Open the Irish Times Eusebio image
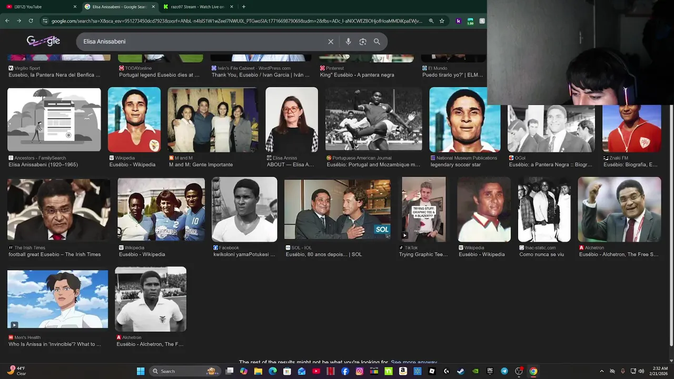The width and height of the screenshot is (674, 379). (59, 210)
